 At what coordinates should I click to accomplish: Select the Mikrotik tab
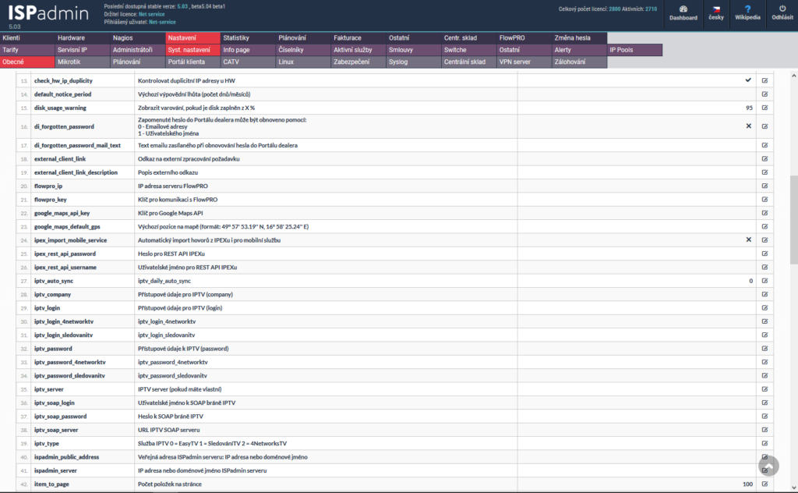pos(69,62)
